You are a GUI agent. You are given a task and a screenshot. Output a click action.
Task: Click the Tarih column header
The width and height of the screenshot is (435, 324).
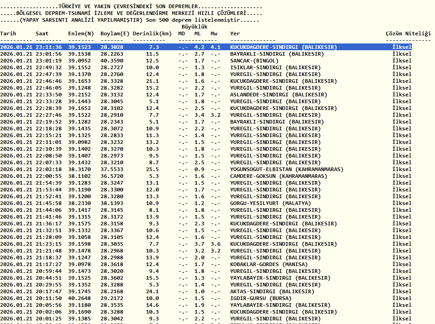[8, 33]
